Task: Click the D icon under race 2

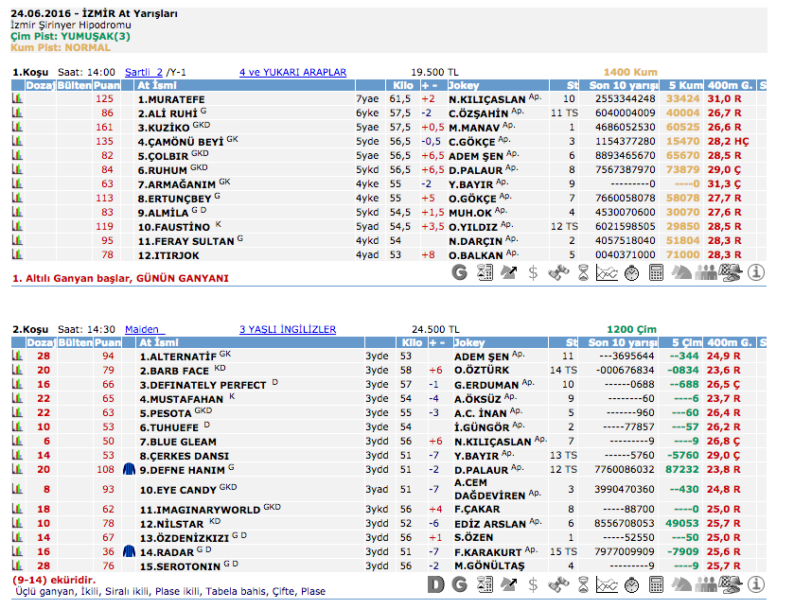Action: [436, 585]
